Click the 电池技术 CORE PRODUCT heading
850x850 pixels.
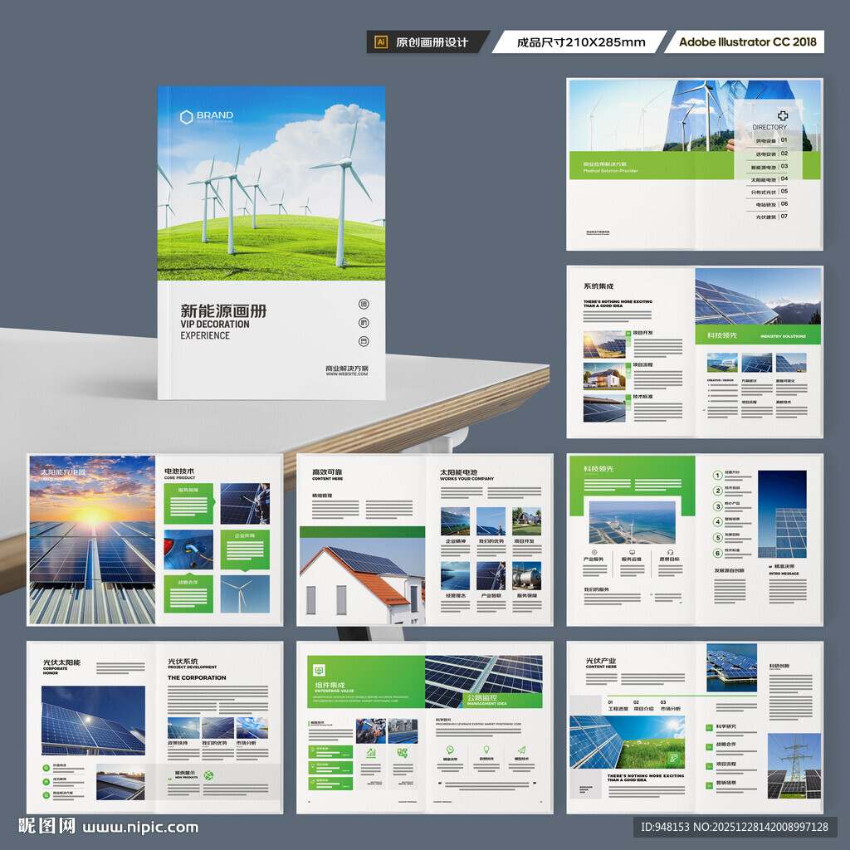coord(179,474)
